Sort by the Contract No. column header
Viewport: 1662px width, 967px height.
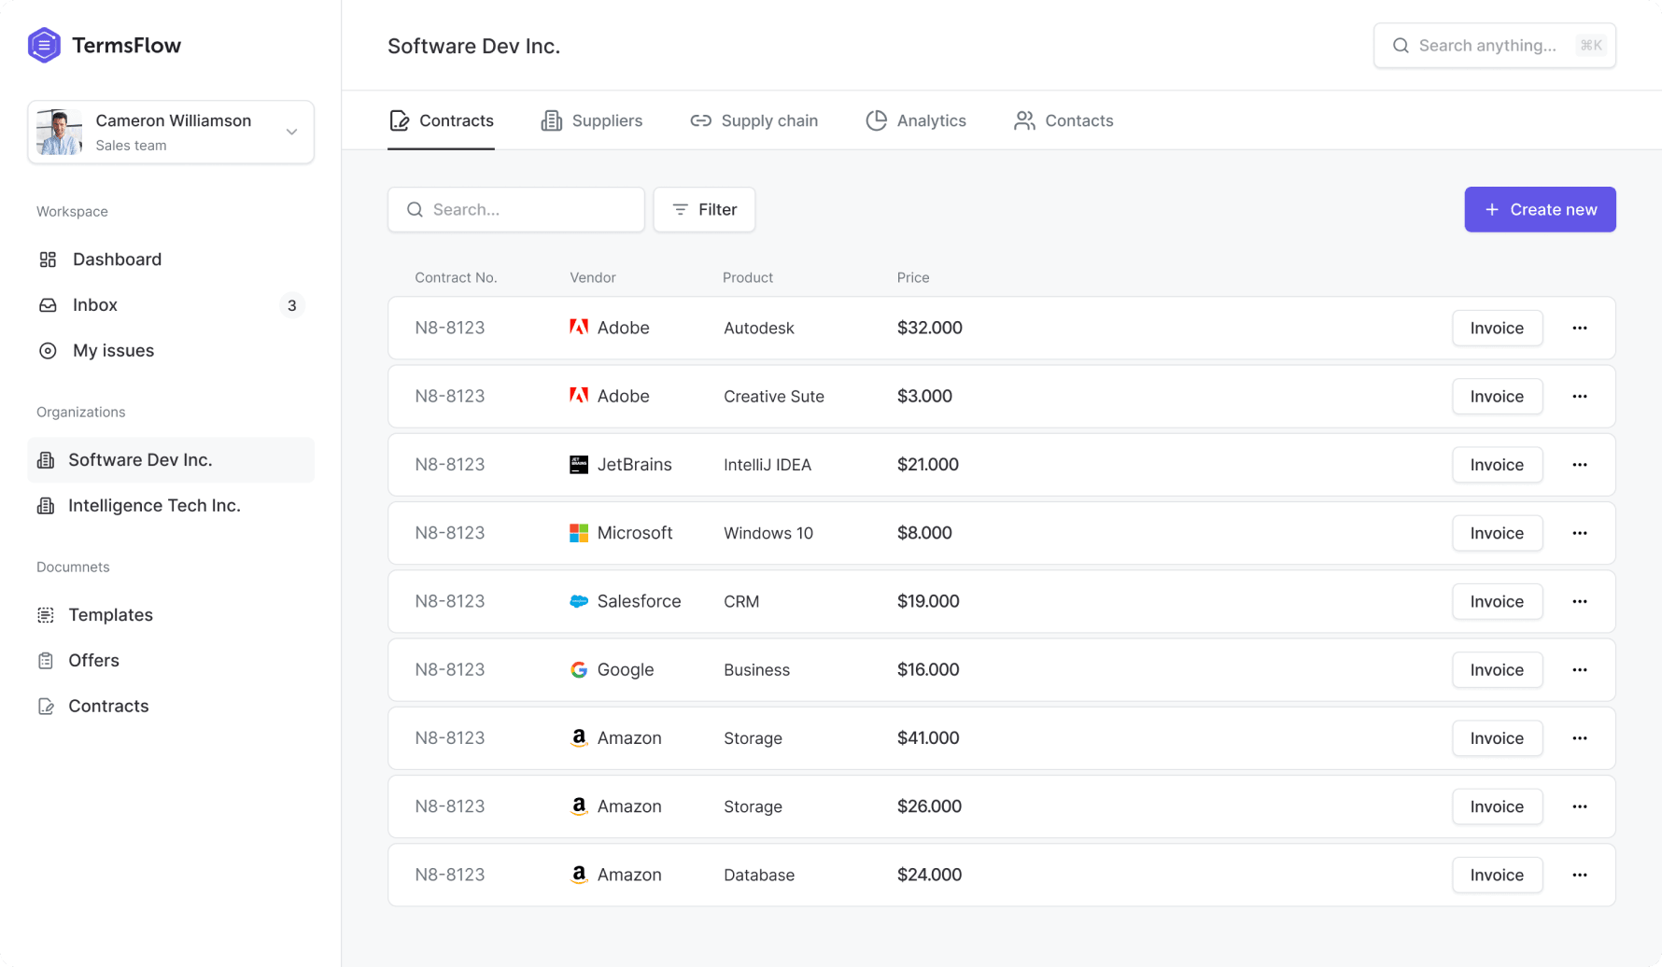(456, 278)
